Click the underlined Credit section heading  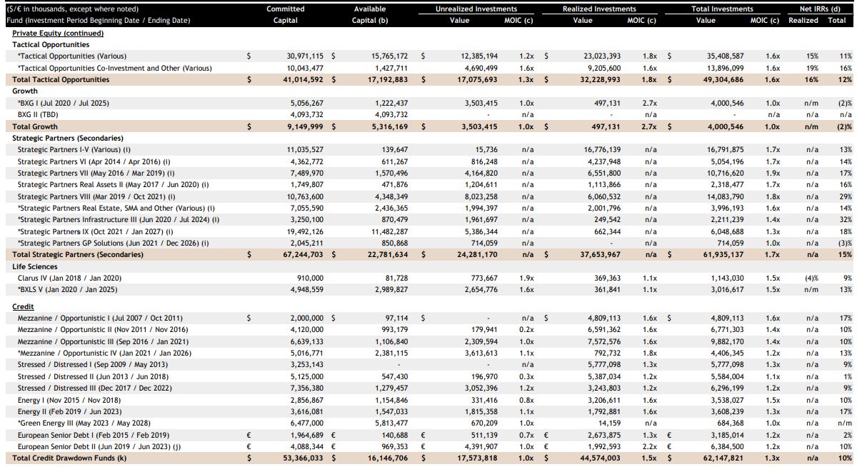24,306
